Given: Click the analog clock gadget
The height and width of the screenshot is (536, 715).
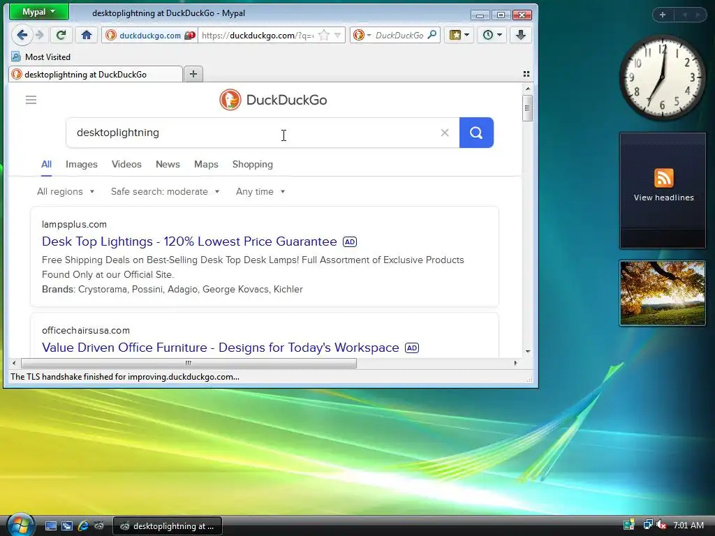Looking at the screenshot, I should [663, 77].
